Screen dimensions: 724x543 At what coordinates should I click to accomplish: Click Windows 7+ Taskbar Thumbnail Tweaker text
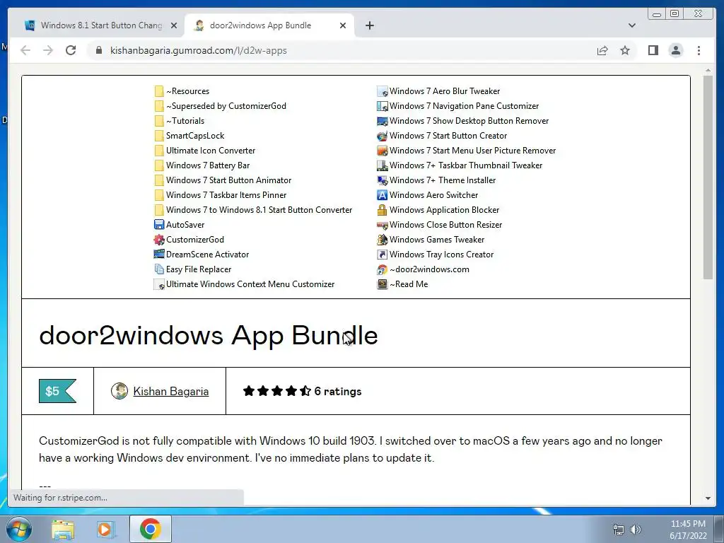coord(466,165)
